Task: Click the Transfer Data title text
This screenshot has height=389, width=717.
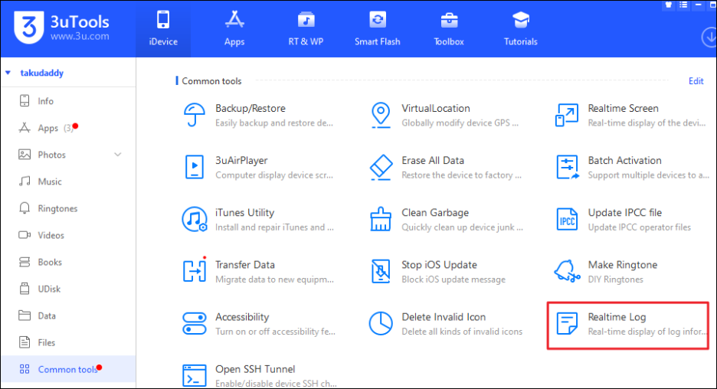Action: click(244, 265)
